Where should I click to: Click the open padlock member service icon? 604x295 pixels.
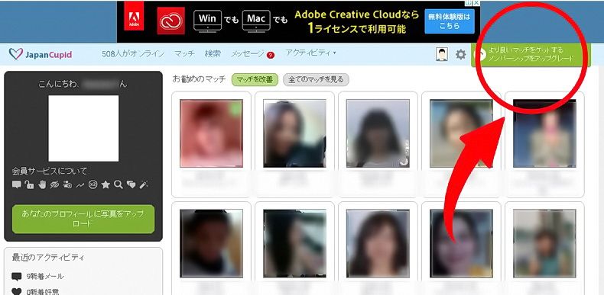click(x=29, y=184)
